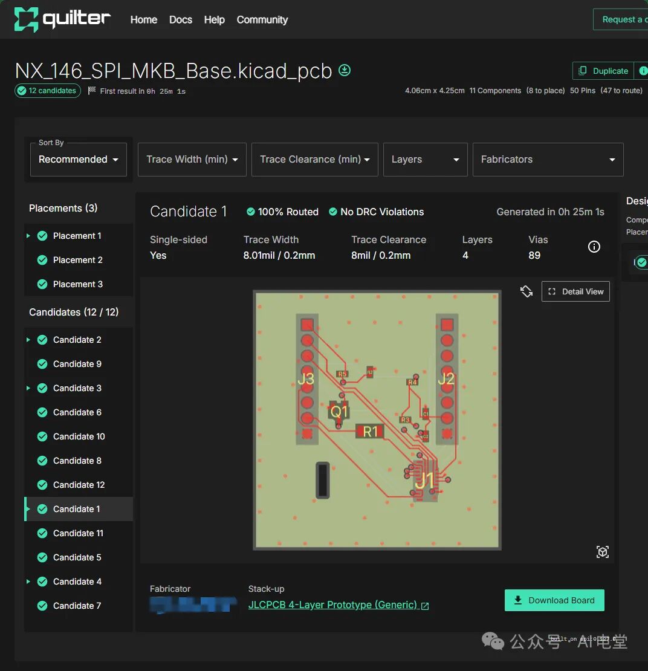Viewport: 648px width, 671px height.
Task: Click the Quilter logo icon
Action: 26,19
